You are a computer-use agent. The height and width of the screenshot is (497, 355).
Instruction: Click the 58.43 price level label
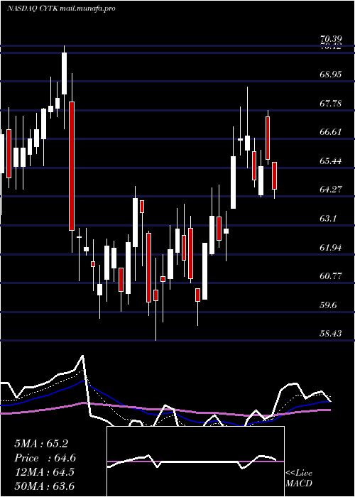331,334
